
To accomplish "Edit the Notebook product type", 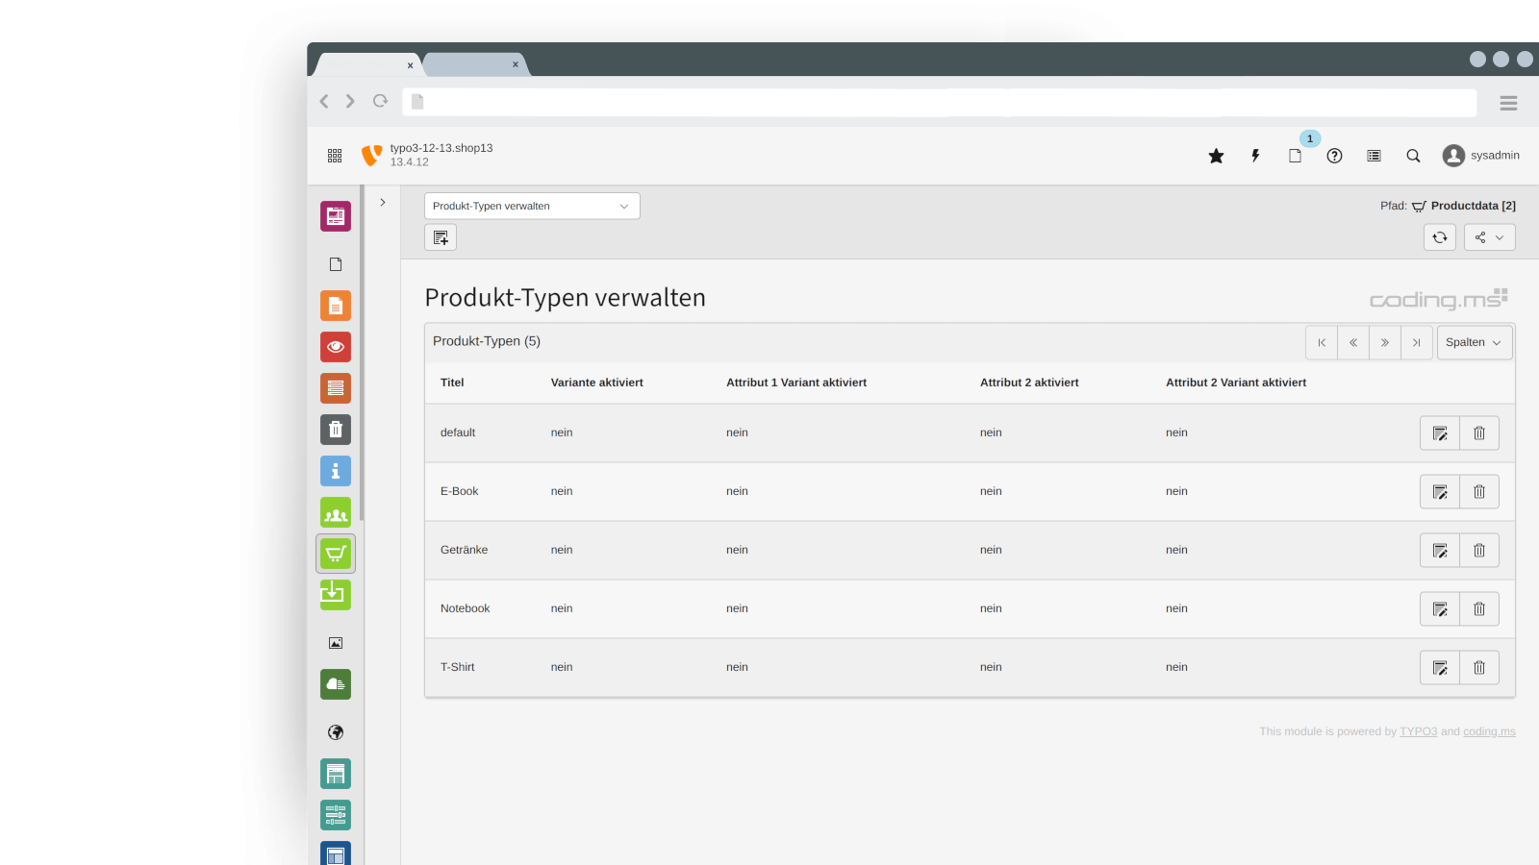I will 1440,609.
